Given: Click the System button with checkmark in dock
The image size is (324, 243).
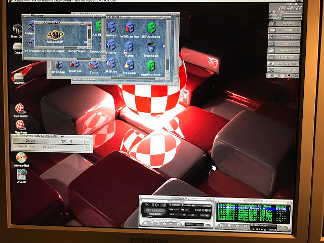Looking at the screenshot, I should tap(285, 24).
